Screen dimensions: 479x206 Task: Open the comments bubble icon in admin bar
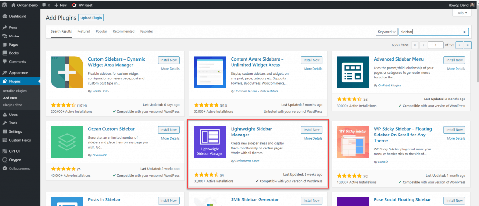[x=44, y=4]
